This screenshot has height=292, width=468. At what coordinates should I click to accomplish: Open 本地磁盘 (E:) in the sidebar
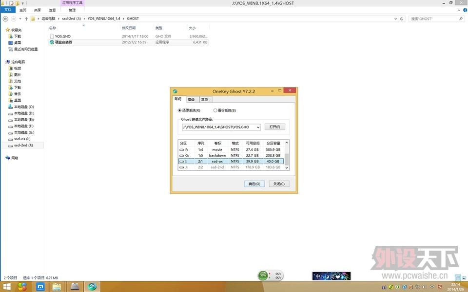[21, 120]
